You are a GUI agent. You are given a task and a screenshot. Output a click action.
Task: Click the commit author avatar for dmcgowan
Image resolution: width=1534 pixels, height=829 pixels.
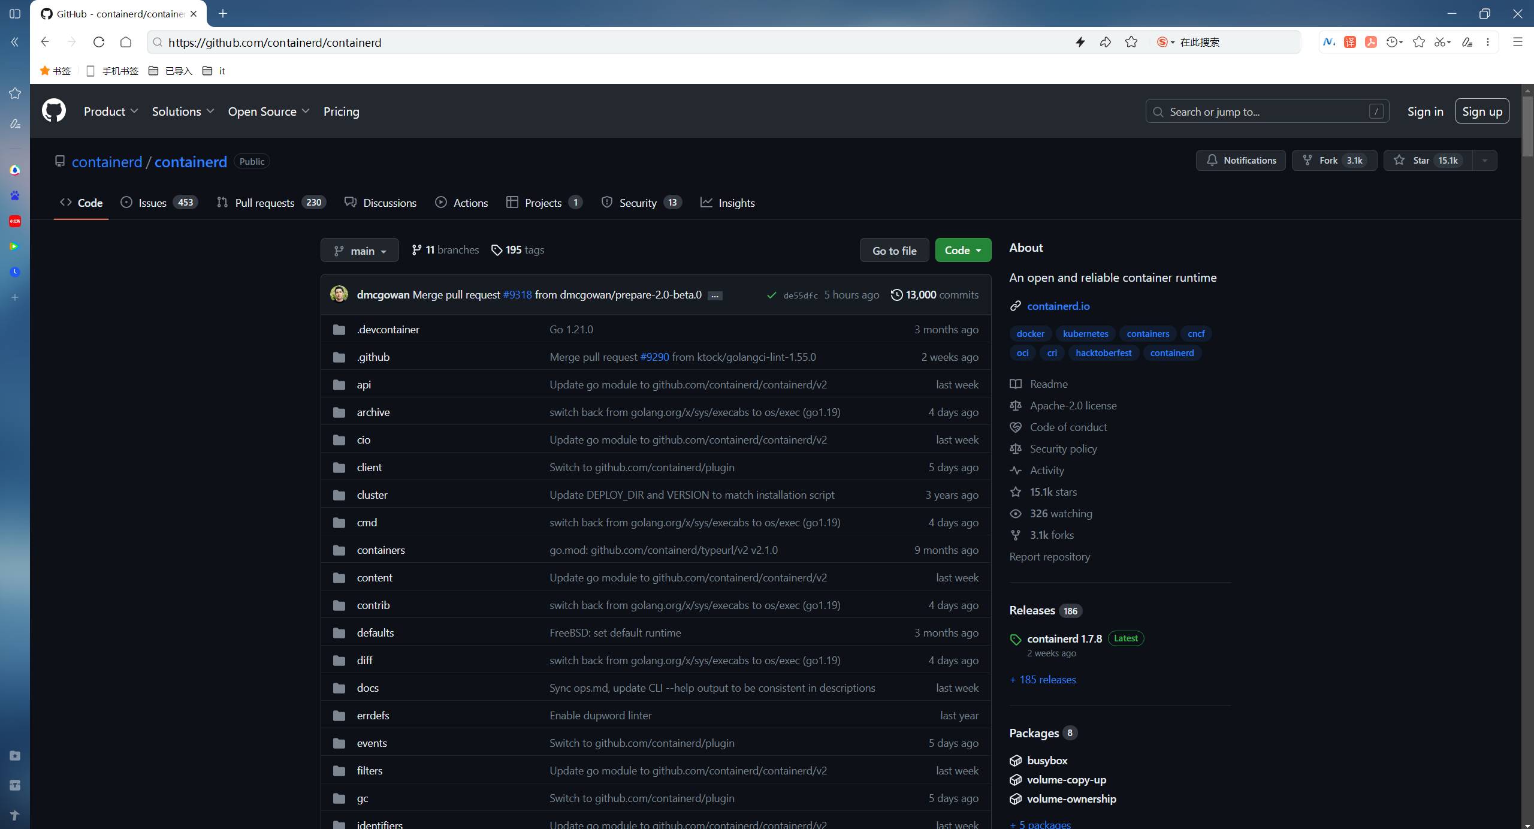tap(339, 294)
